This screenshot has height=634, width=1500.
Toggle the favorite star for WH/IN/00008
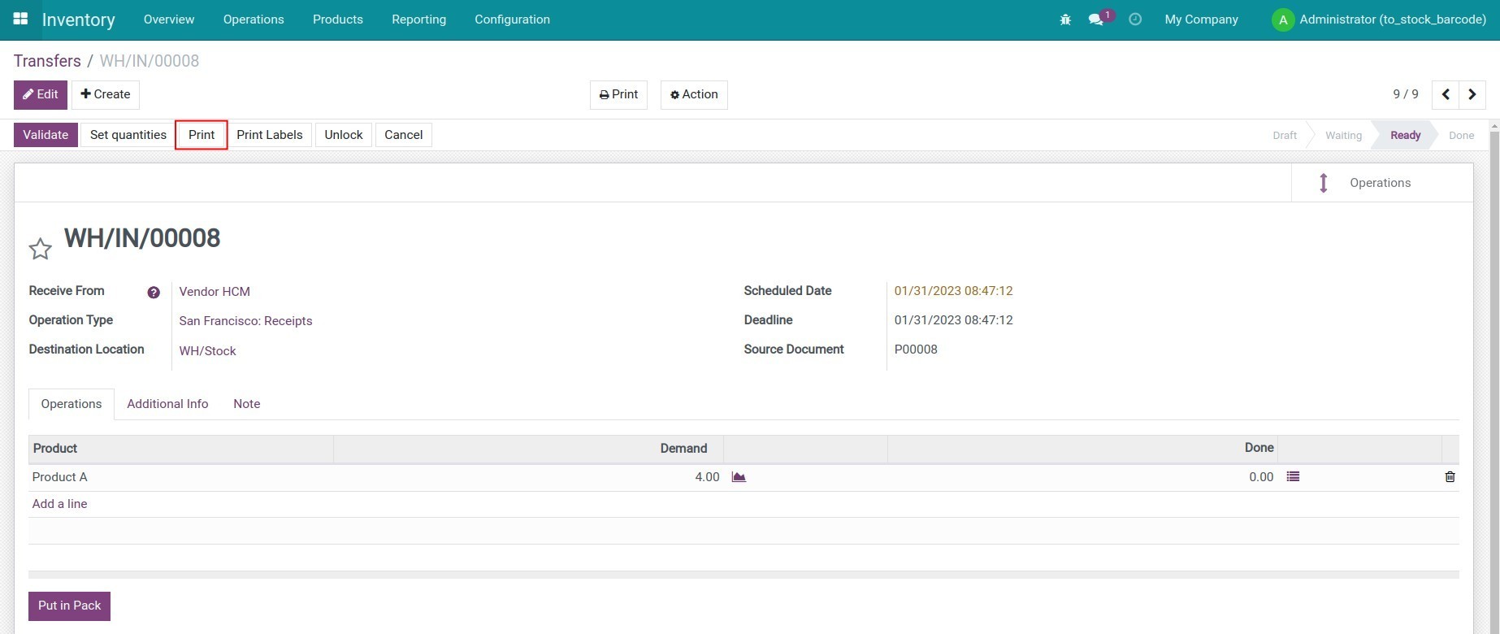(x=40, y=249)
